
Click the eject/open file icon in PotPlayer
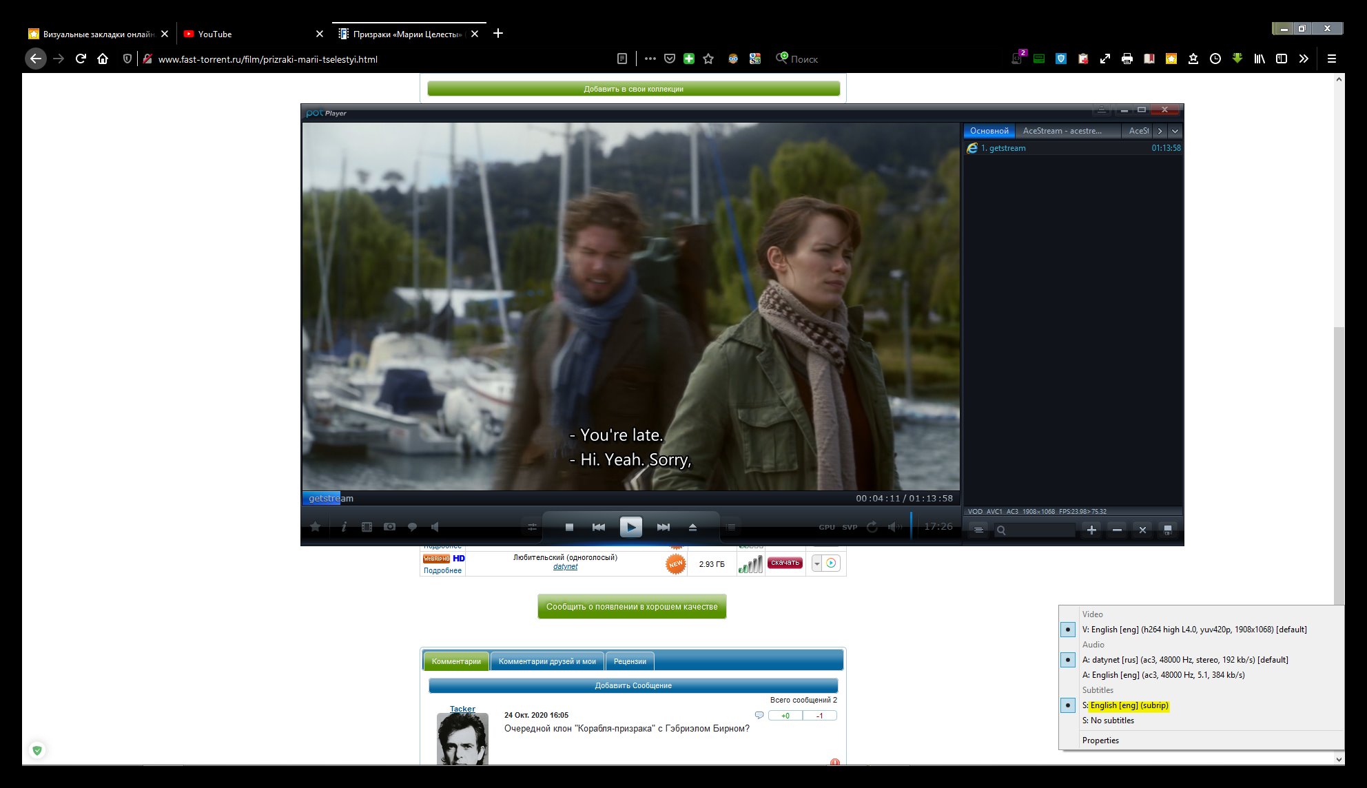pyautogui.click(x=692, y=527)
